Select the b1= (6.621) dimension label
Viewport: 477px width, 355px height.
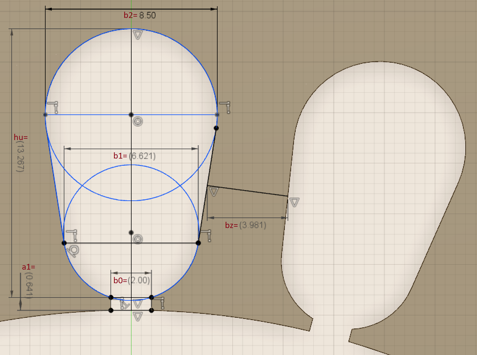click(x=134, y=156)
